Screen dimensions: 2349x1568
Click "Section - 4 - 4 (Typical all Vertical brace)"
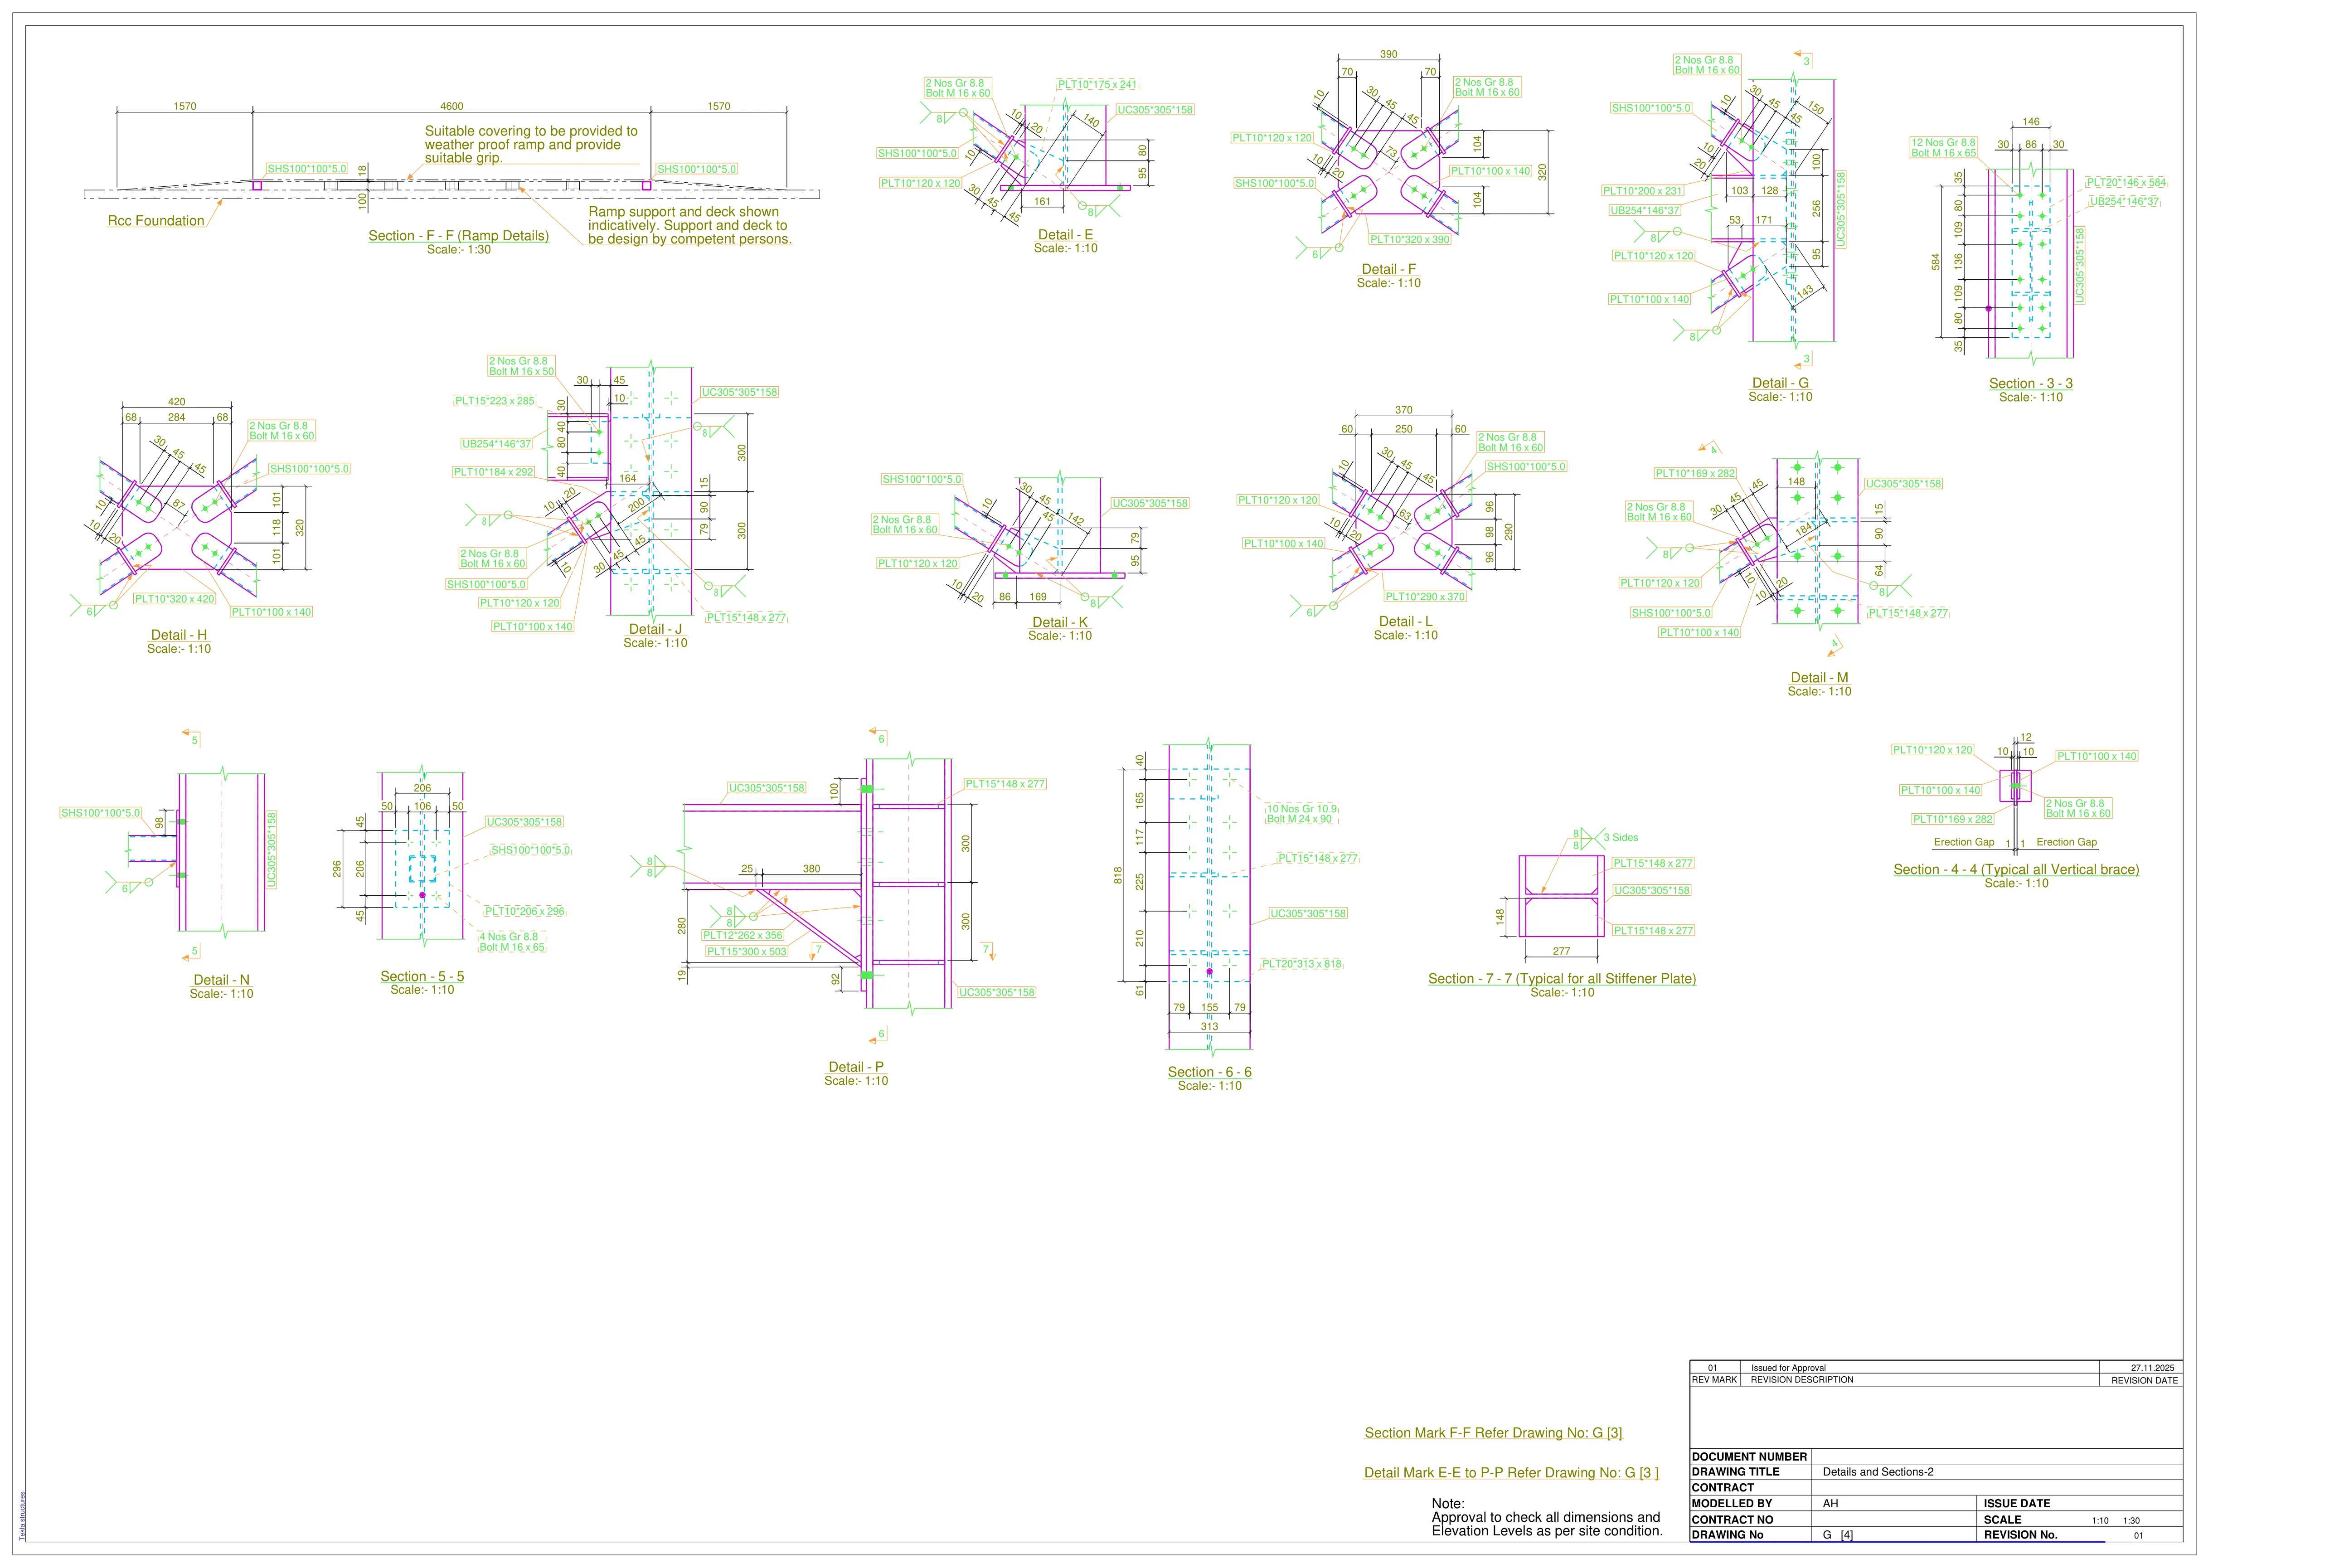pos(2016,869)
